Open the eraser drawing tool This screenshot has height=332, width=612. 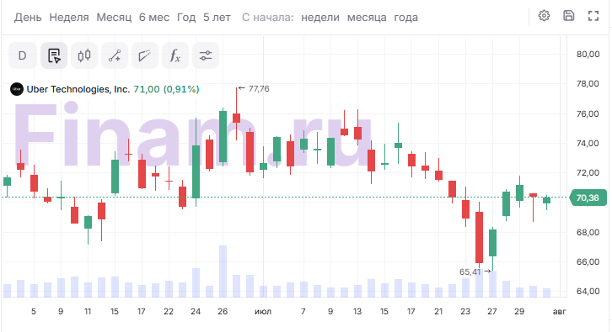coord(145,55)
